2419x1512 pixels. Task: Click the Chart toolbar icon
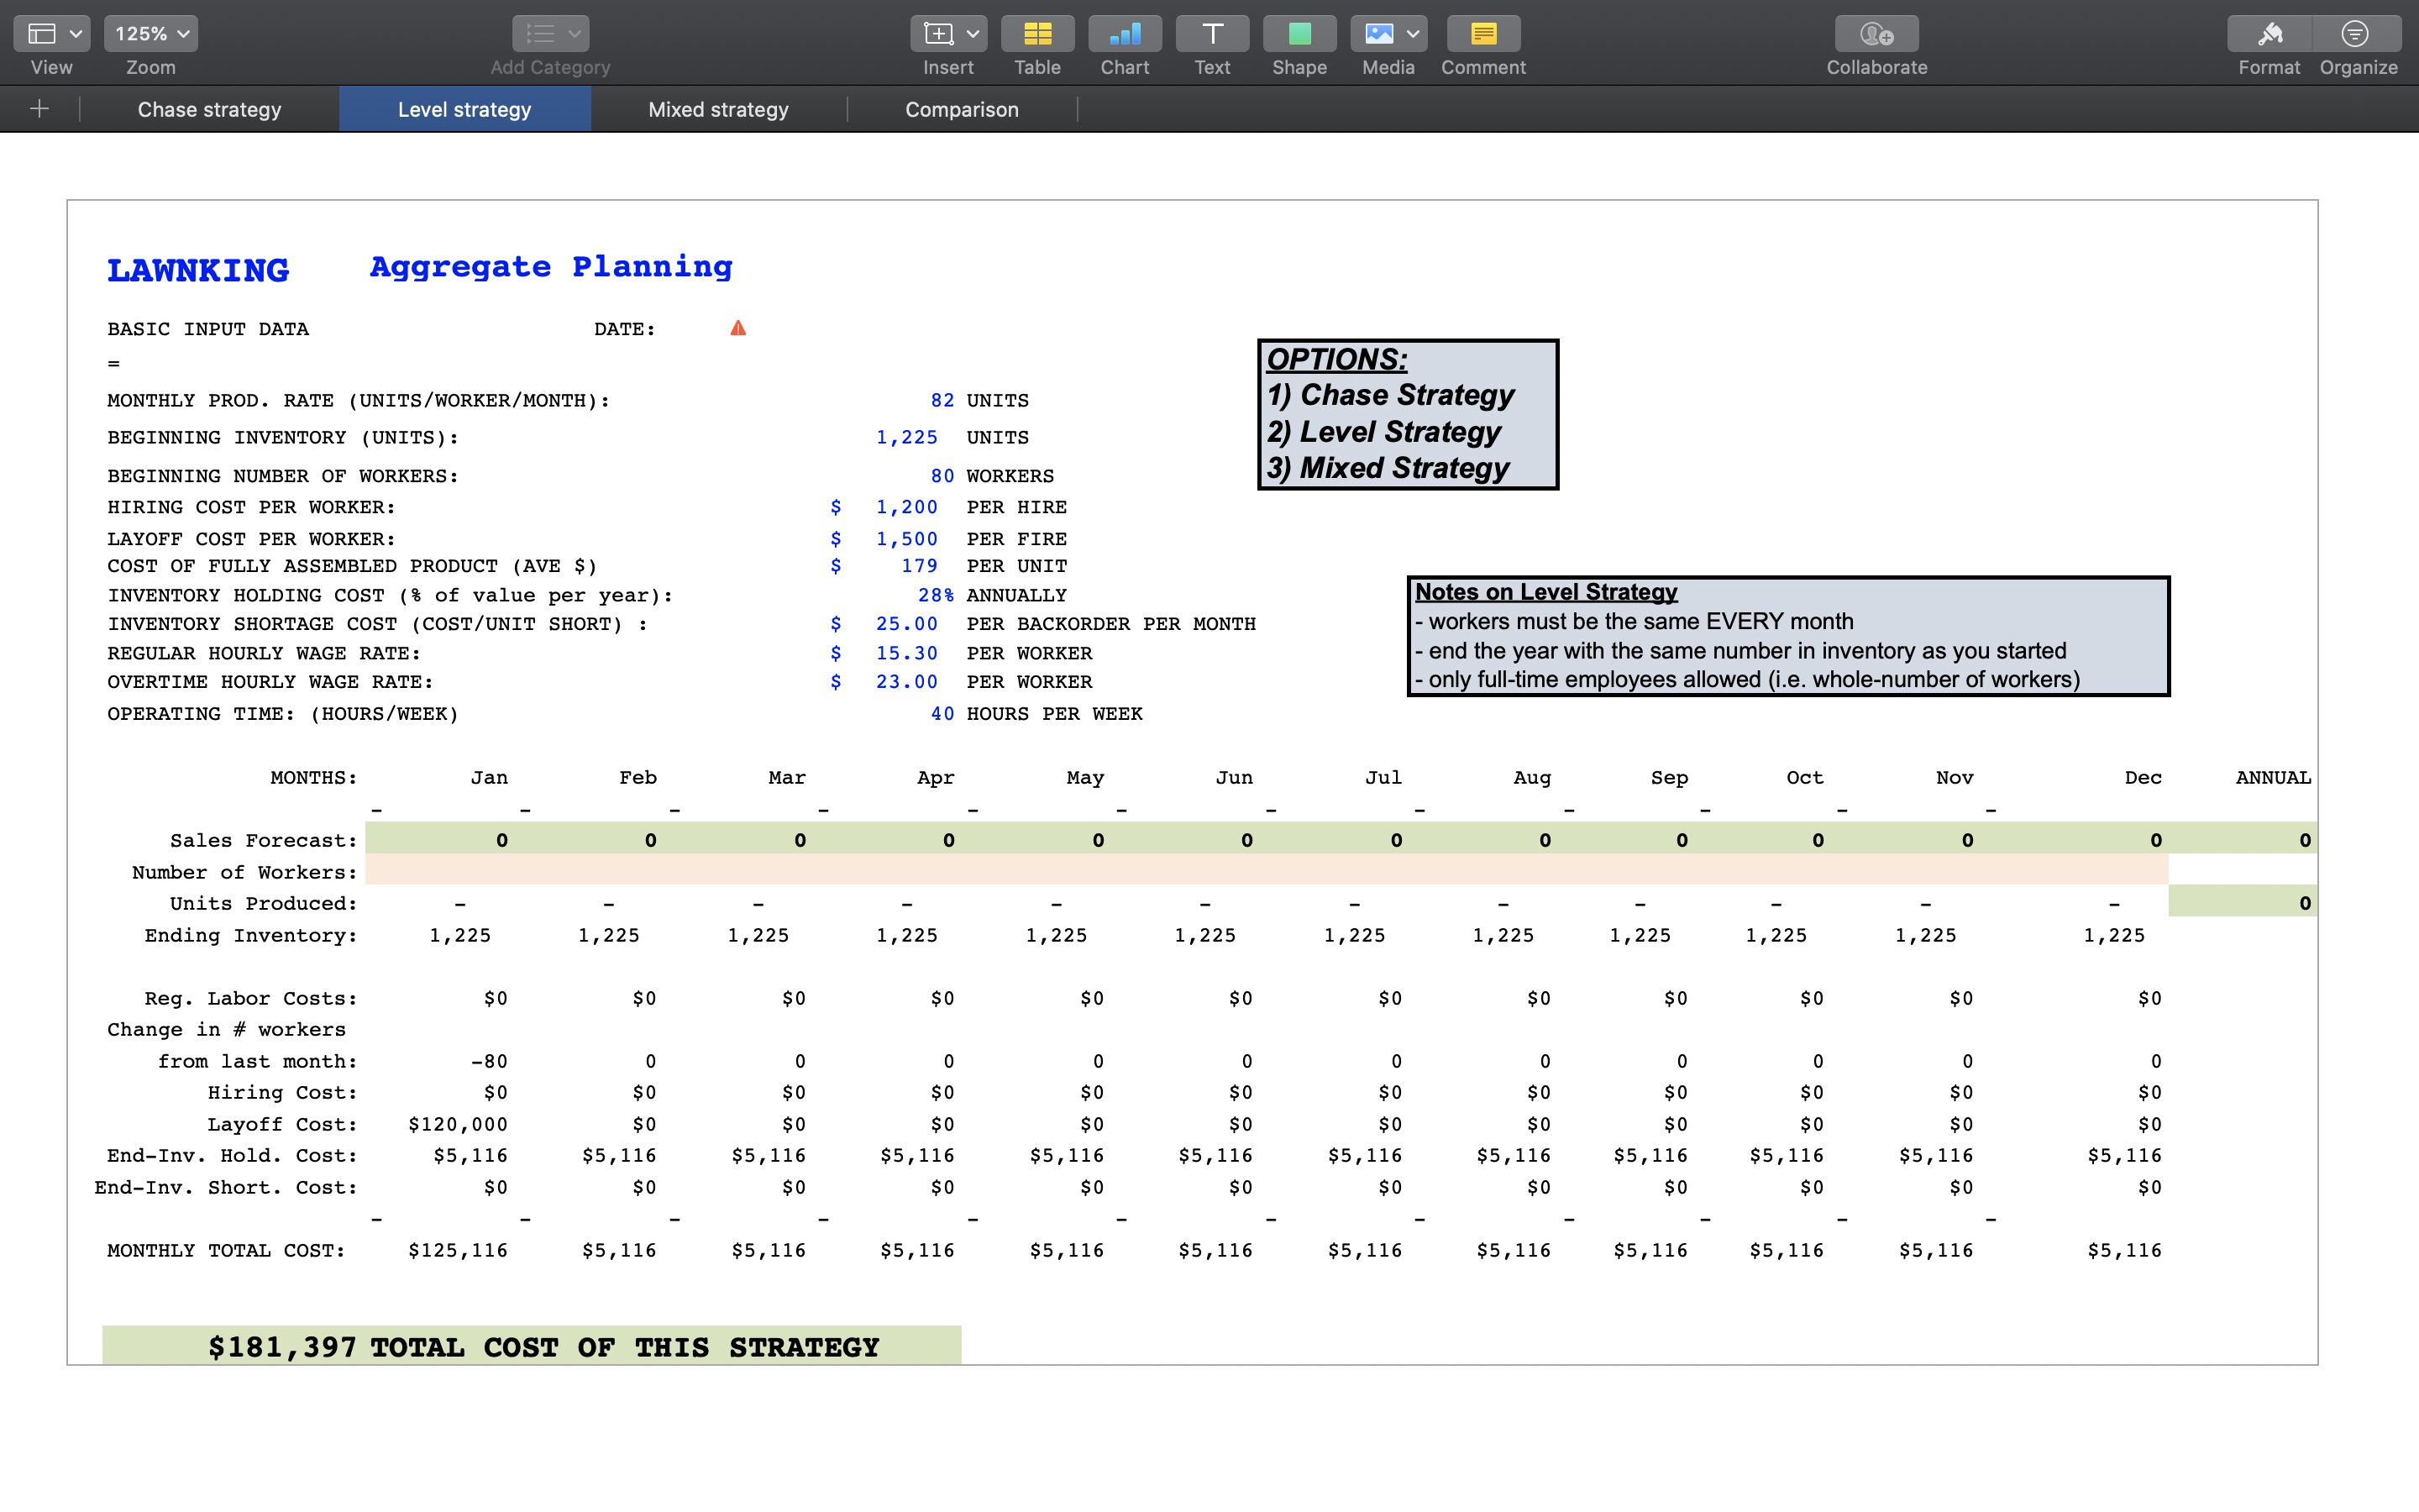click(x=1125, y=34)
